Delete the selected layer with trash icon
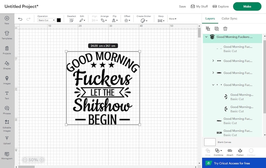Screen dimensions: 266x168 coord(225,29)
